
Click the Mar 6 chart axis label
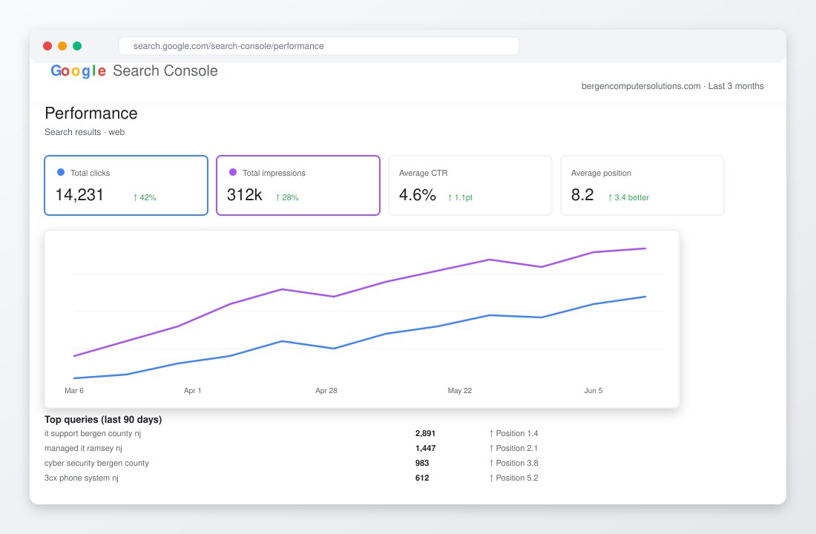74,390
